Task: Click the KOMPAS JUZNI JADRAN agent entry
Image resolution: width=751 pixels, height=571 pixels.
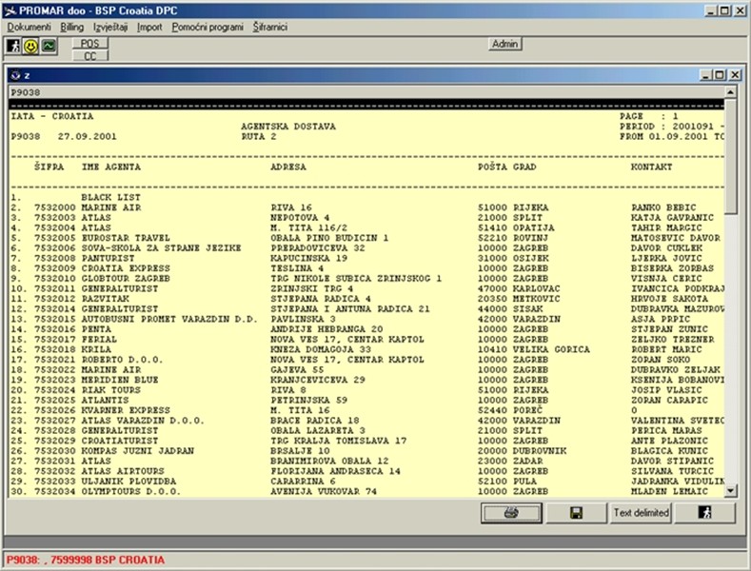Action: (x=137, y=451)
